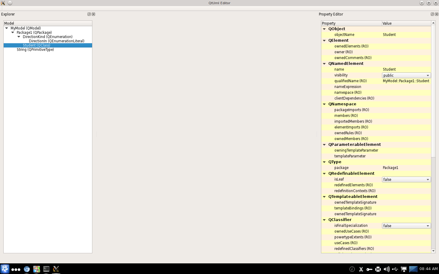Close the Explorer dock panel
439x274 pixels.
pyautogui.click(x=94, y=14)
